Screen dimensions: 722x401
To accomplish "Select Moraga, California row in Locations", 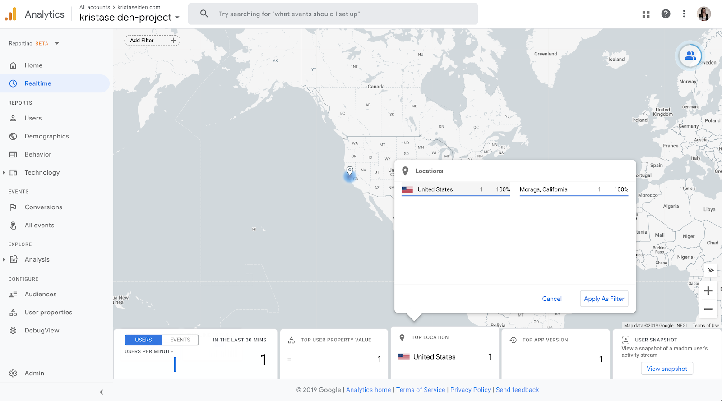I will (x=574, y=189).
